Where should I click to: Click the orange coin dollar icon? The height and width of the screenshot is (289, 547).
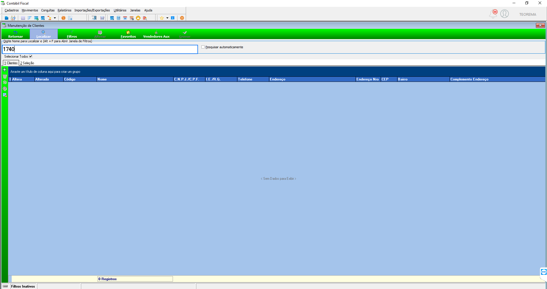(63, 18)
